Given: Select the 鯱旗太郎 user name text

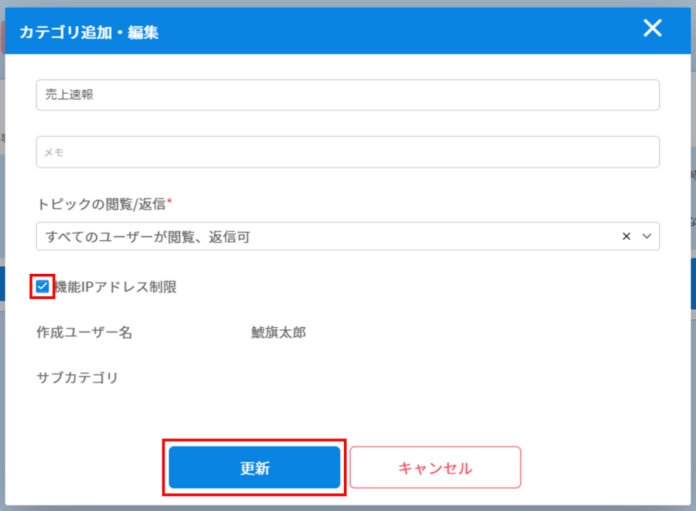Looking at the screenshot, I should click(279, 332).
